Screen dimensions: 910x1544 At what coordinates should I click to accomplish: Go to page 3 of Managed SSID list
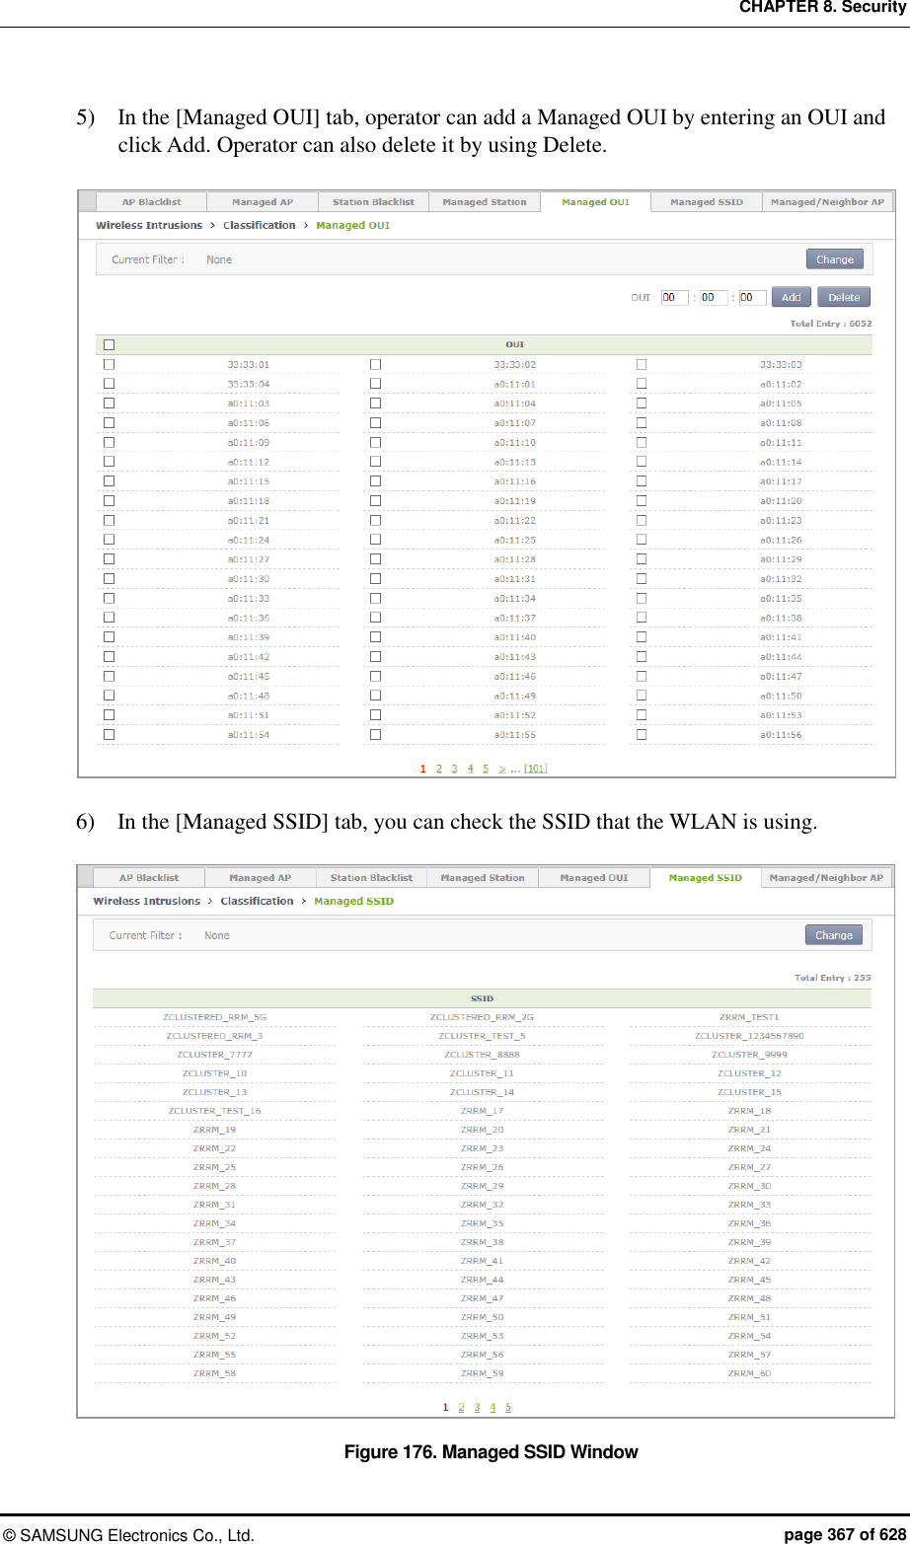coord(477,1407)
